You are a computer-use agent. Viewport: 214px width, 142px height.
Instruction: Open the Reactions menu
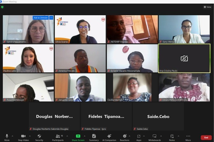125,138
